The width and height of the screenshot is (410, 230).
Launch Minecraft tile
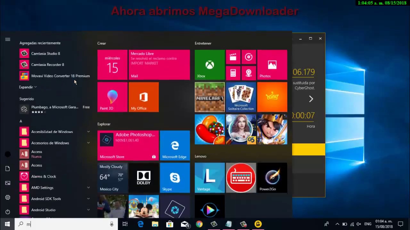pos(210,97)
